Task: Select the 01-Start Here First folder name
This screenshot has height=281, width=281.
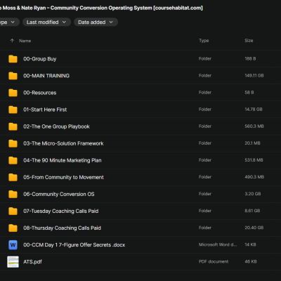Action: click(x=45, y=110)
